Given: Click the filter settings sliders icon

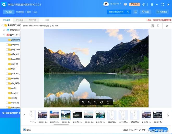Looking at the screenshot, I should coord(136,12).
